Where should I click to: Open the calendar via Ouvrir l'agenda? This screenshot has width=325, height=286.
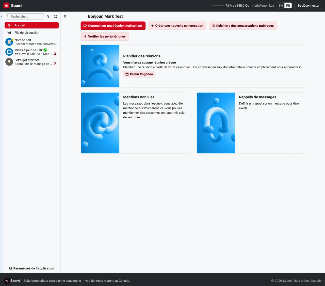(x=139, y=74)
